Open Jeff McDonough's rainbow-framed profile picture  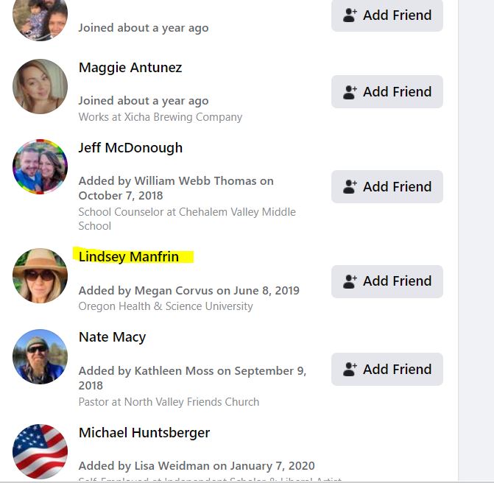[x=40, y=166]
